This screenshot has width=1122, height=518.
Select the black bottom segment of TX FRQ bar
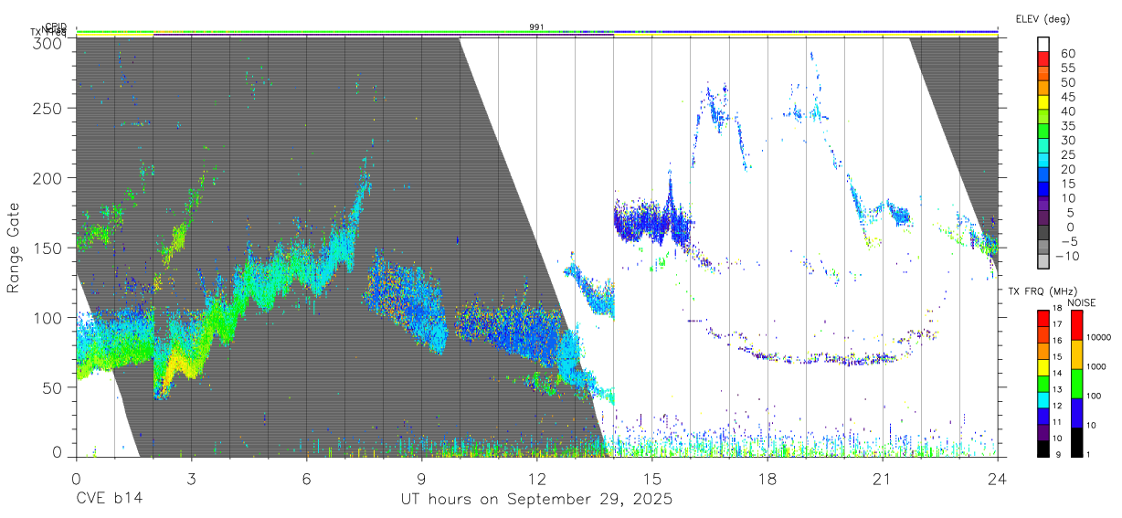(1043, 448)
